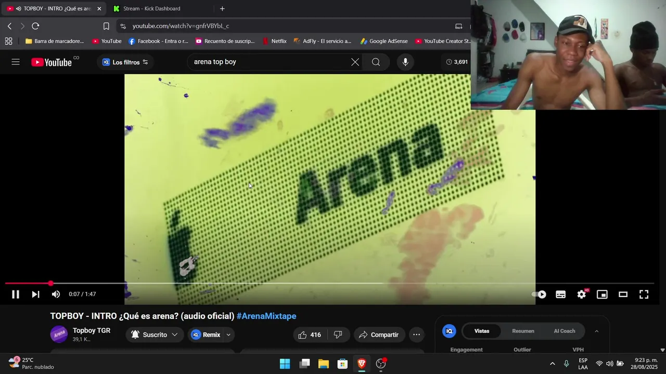Screen dimensions: 666x374
Task: Open a new browser tab
Action: 222,9
